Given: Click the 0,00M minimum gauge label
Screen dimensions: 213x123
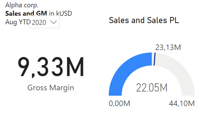Looking at the screenshot, I should (x=119, y=104).
